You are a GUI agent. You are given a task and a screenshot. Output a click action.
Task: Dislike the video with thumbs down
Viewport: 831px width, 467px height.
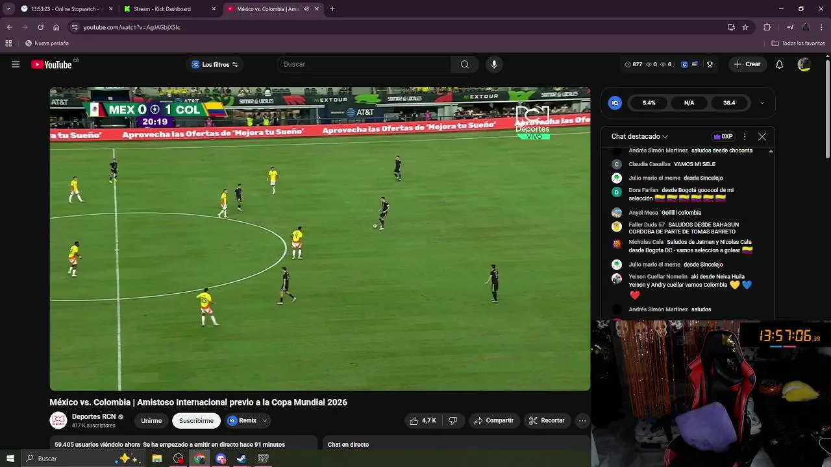pos(453,420)
